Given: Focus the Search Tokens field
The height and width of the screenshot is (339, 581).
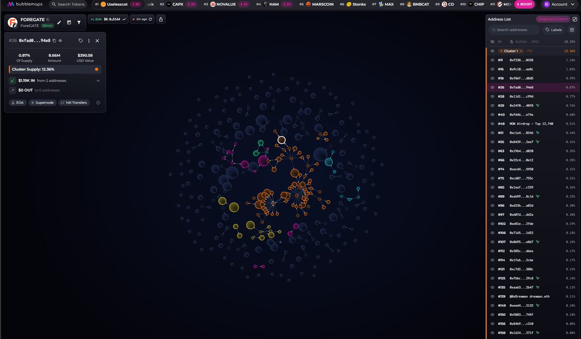Looking at the screenshot, I should pyautogui.click(x=67, y=4).
